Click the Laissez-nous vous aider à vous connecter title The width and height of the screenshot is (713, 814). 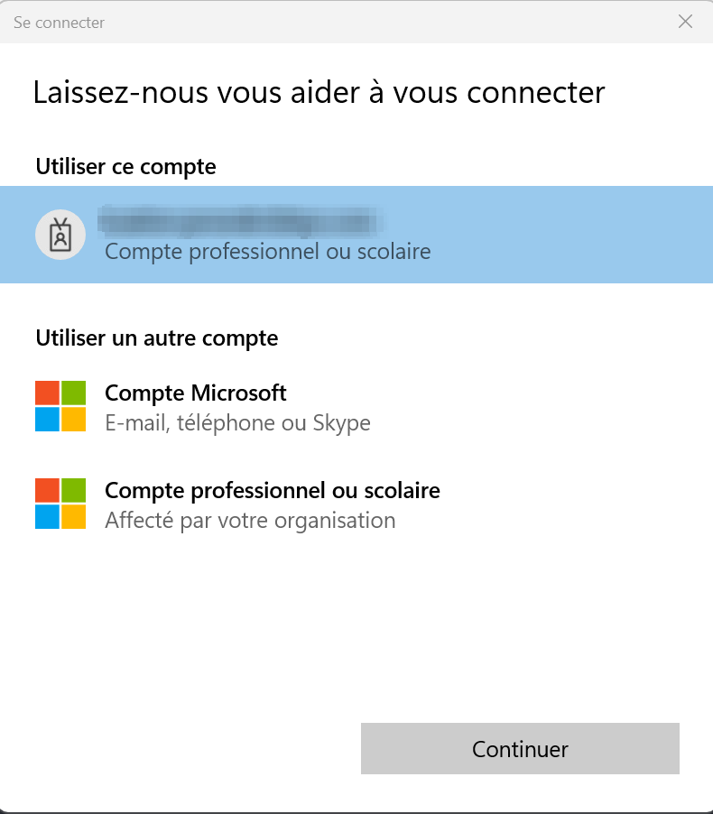click(319, 92)
